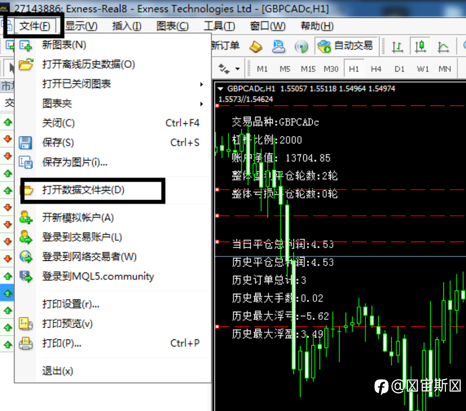Open the 帮助(H) menu

317,26
